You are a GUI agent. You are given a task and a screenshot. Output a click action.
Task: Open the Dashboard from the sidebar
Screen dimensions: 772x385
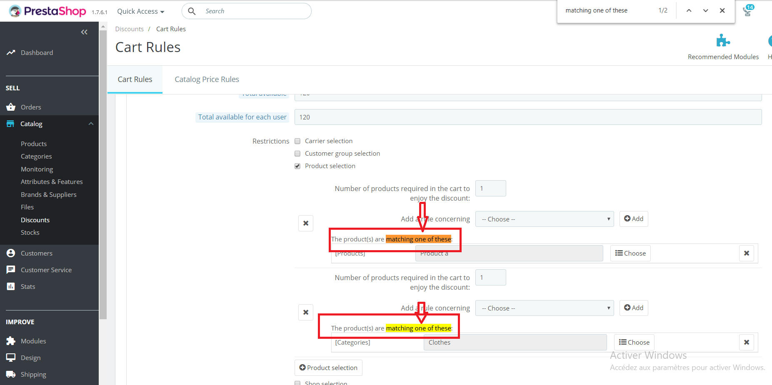tap(37, 52)
